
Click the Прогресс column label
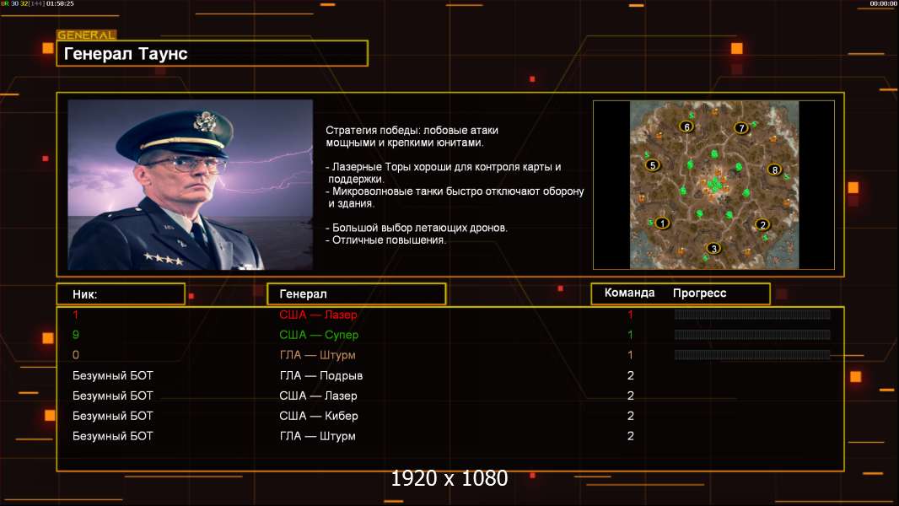coord(699,293)
